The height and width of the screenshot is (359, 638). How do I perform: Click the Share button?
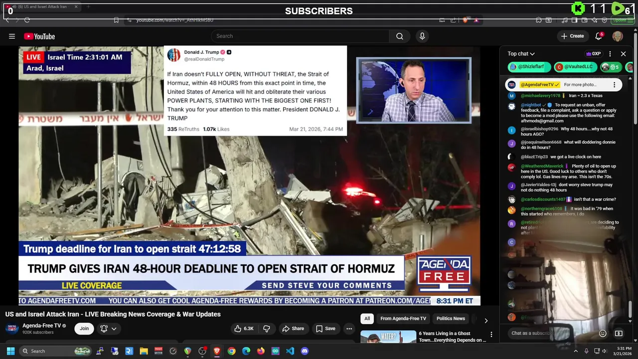(293, 329)
